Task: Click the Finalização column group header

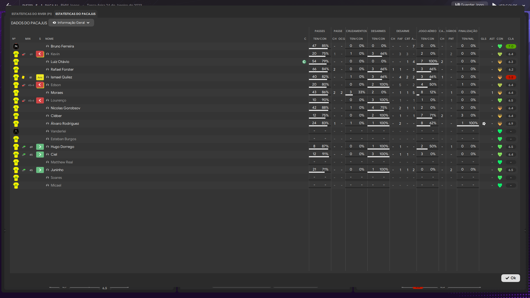Action: [468, 31]
